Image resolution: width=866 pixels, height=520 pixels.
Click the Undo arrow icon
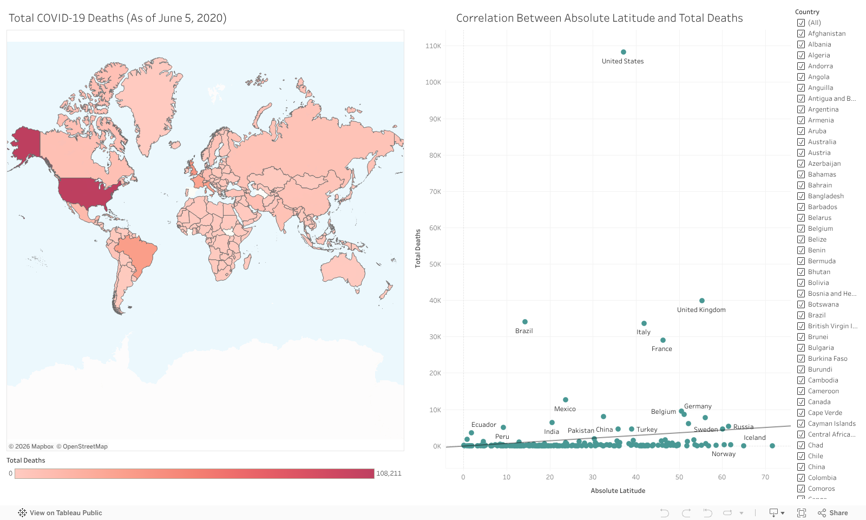[x=665, y=513]
